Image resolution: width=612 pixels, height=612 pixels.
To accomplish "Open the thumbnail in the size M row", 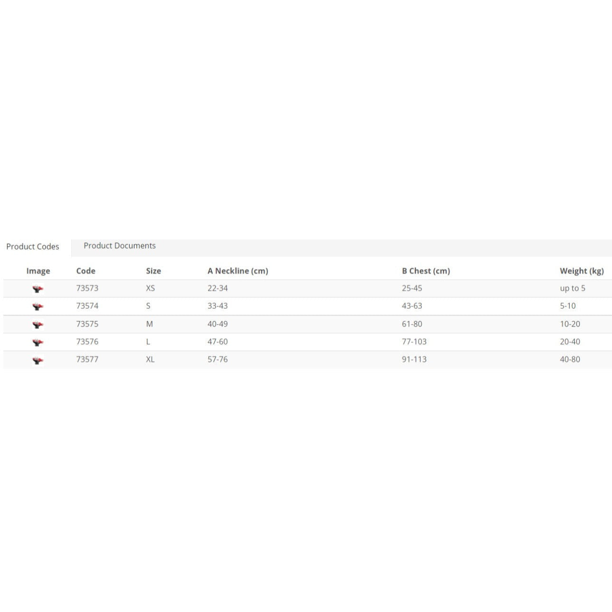I will click(x=38, y=325).
